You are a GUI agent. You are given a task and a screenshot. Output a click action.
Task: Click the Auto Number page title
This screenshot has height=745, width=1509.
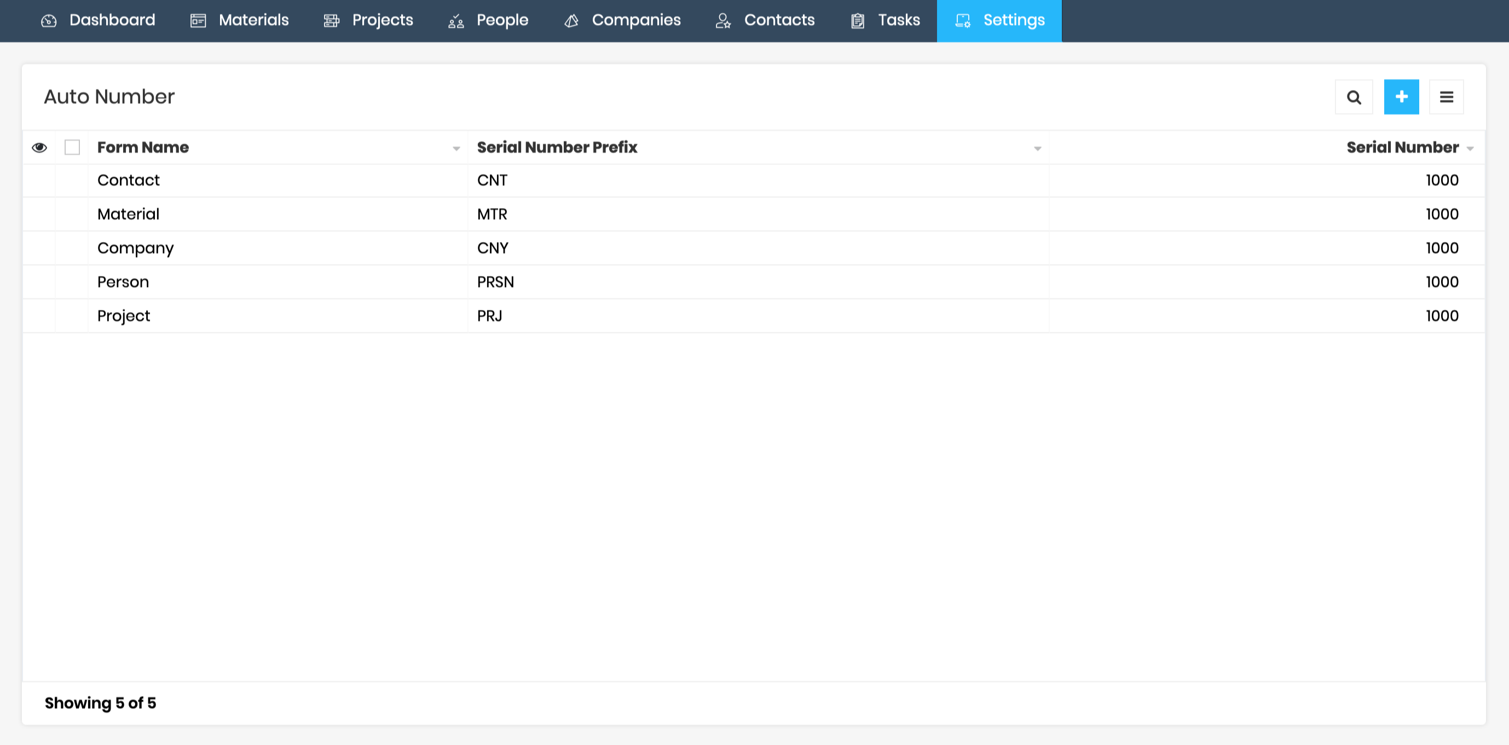point(109,97)
